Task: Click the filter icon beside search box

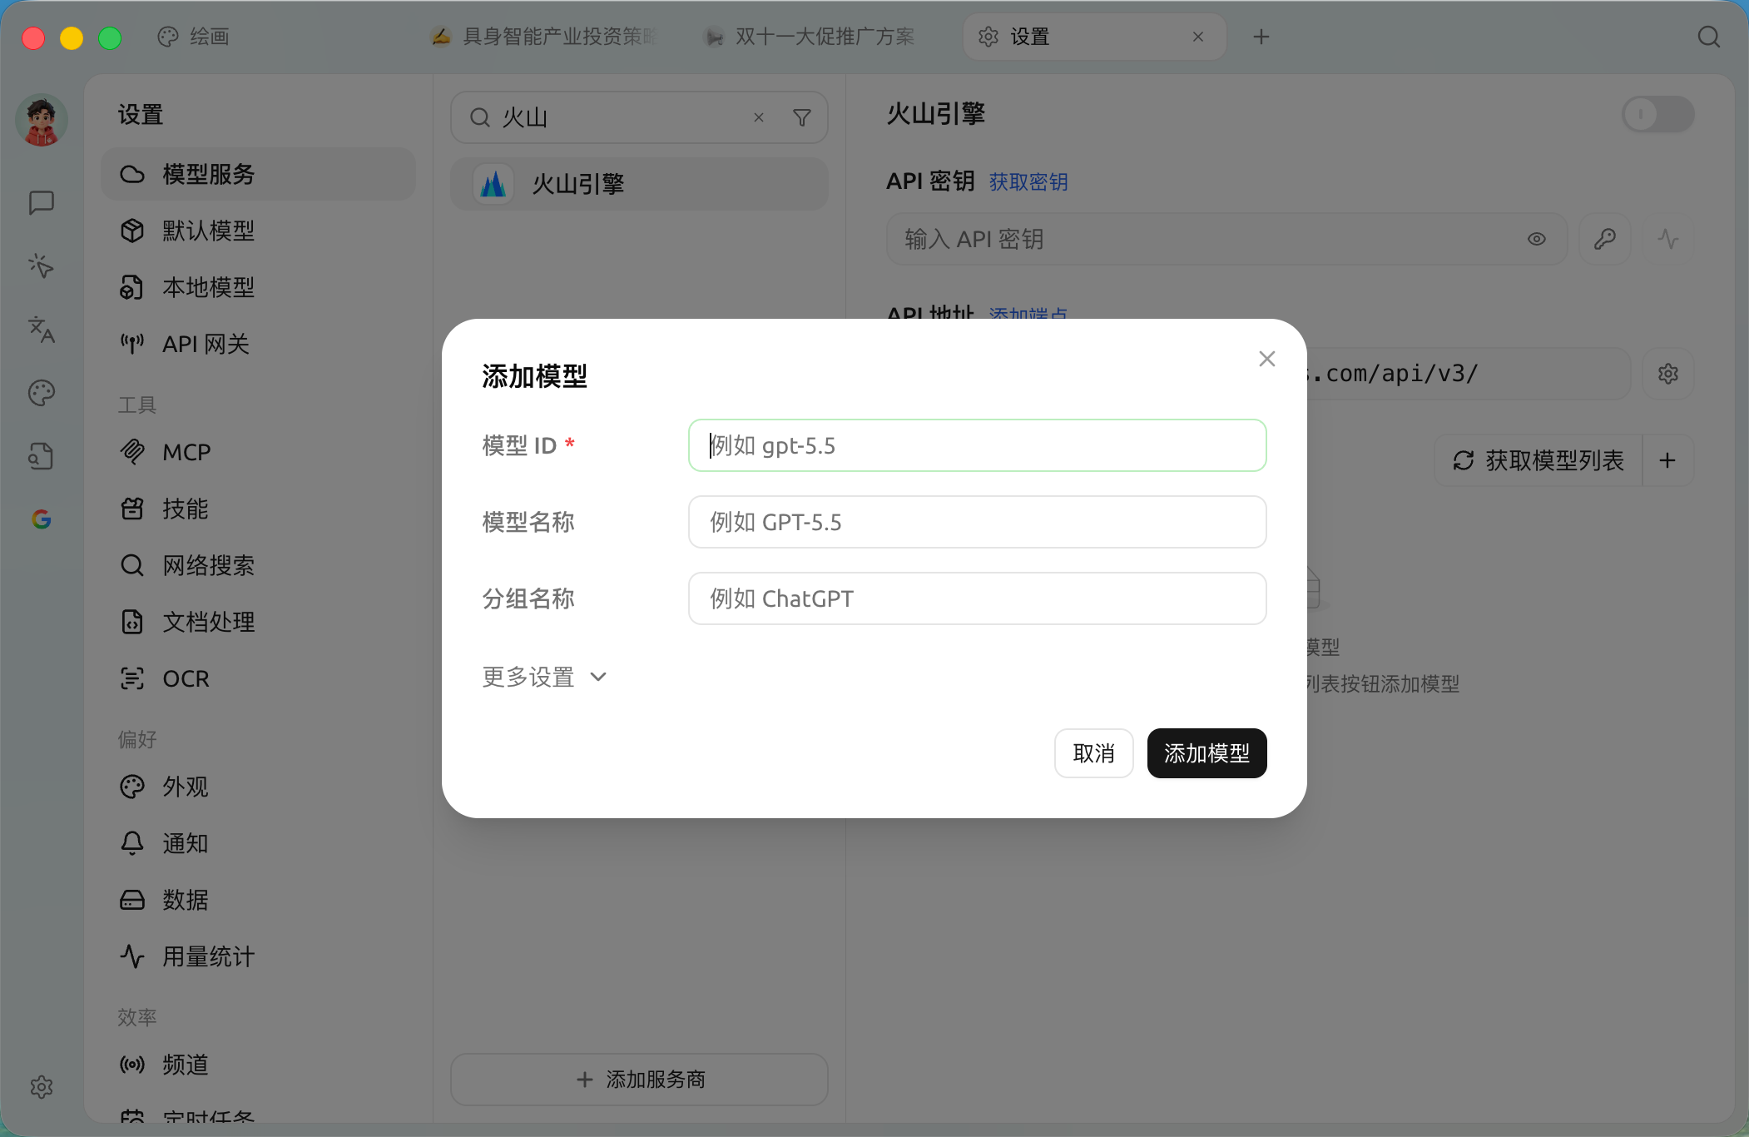Action: click(x=802, y=117)
